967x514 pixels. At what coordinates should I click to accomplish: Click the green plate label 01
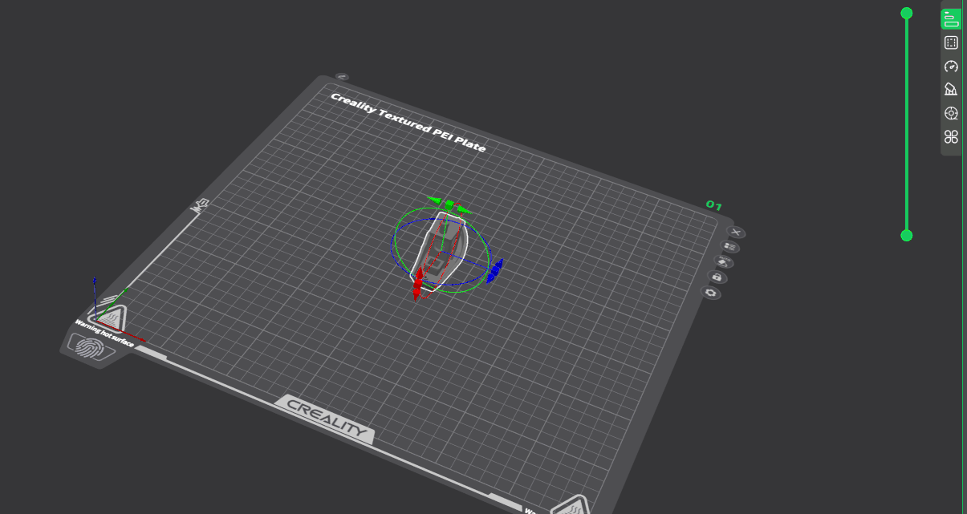point(714,205)
